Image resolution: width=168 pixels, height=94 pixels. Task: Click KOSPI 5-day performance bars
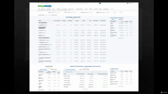[x=103, y=52]
